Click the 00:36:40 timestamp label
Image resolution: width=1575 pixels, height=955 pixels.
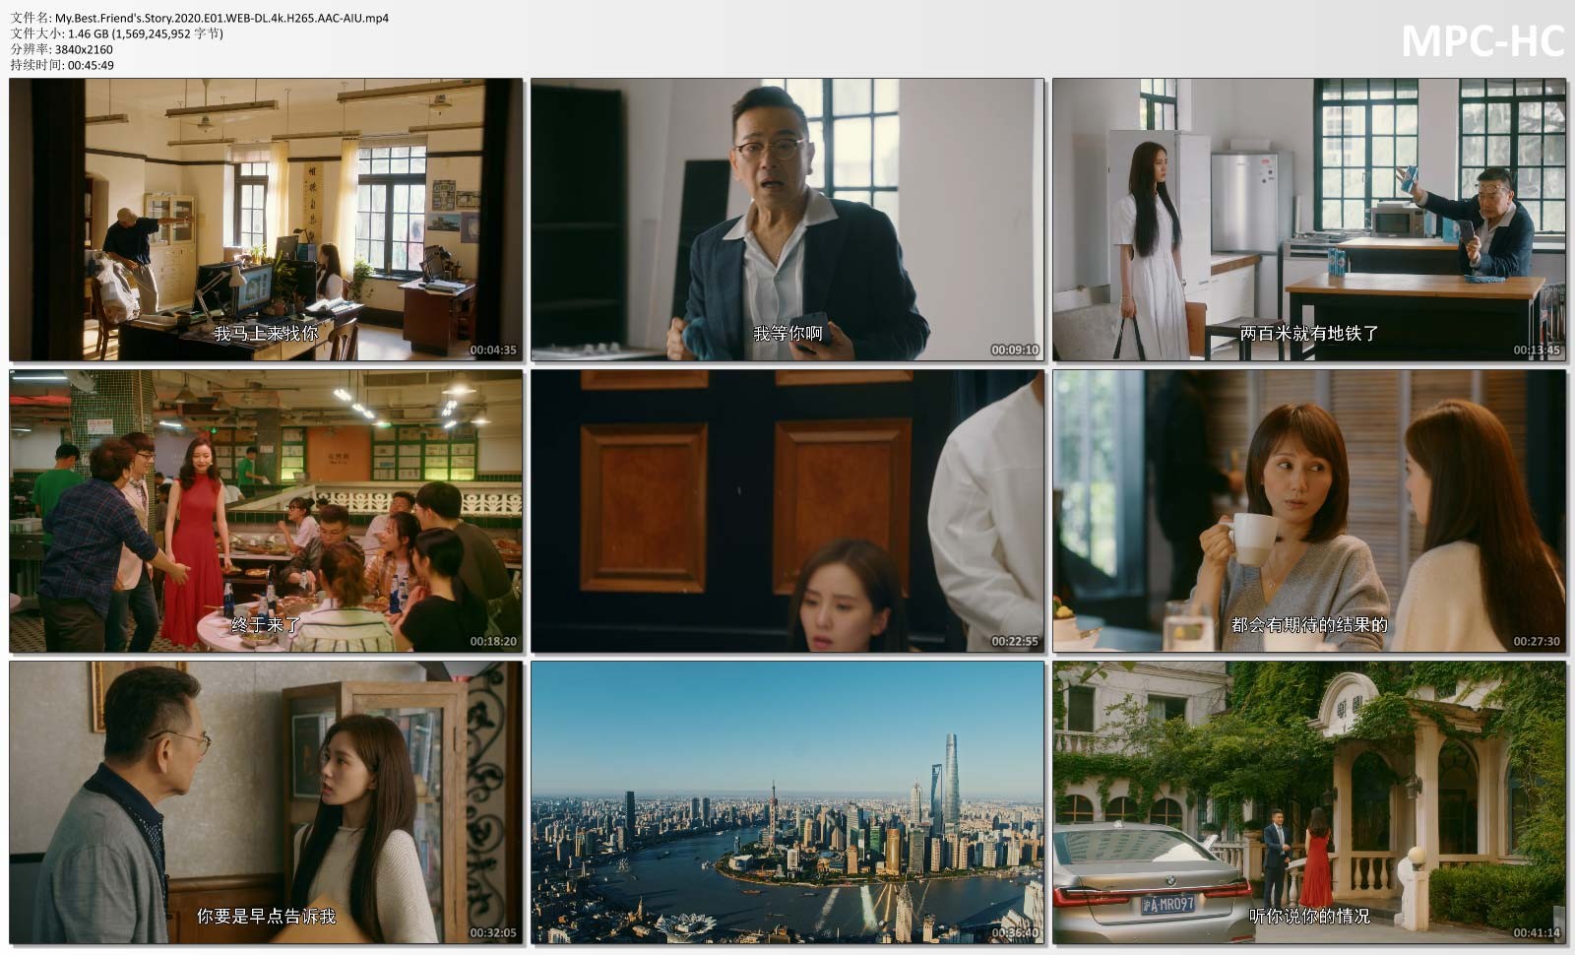1014,932
